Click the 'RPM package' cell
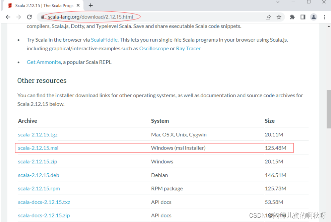331x222 pixels. click(x=167, y=189)
